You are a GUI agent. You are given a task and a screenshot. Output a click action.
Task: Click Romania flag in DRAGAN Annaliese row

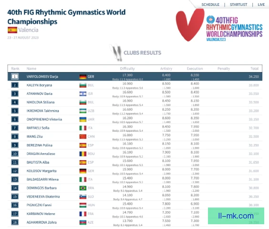coord(83,154)
